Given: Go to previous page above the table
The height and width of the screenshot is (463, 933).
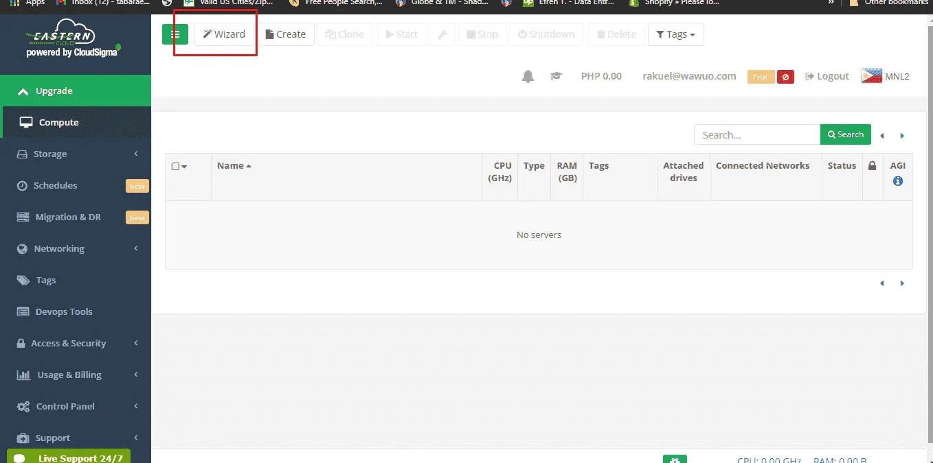Looking at the screenshot, I should pos(882,136).
